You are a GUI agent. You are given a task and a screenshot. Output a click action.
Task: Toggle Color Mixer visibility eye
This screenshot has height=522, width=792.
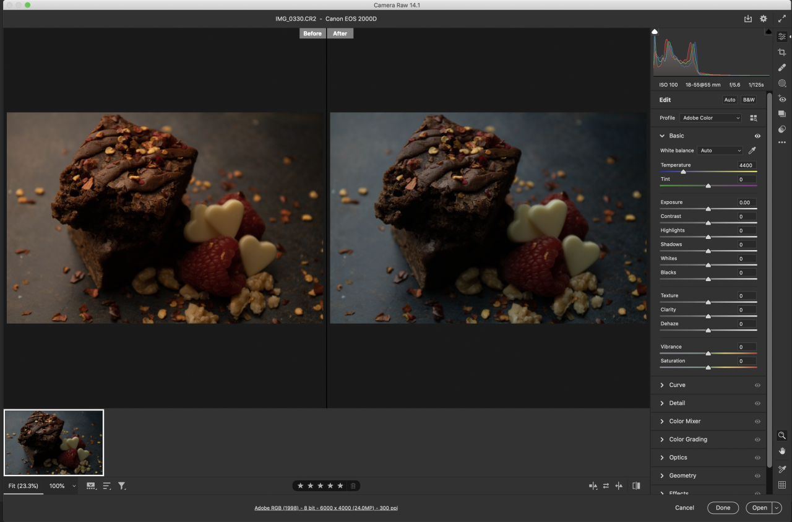(757, 421)
